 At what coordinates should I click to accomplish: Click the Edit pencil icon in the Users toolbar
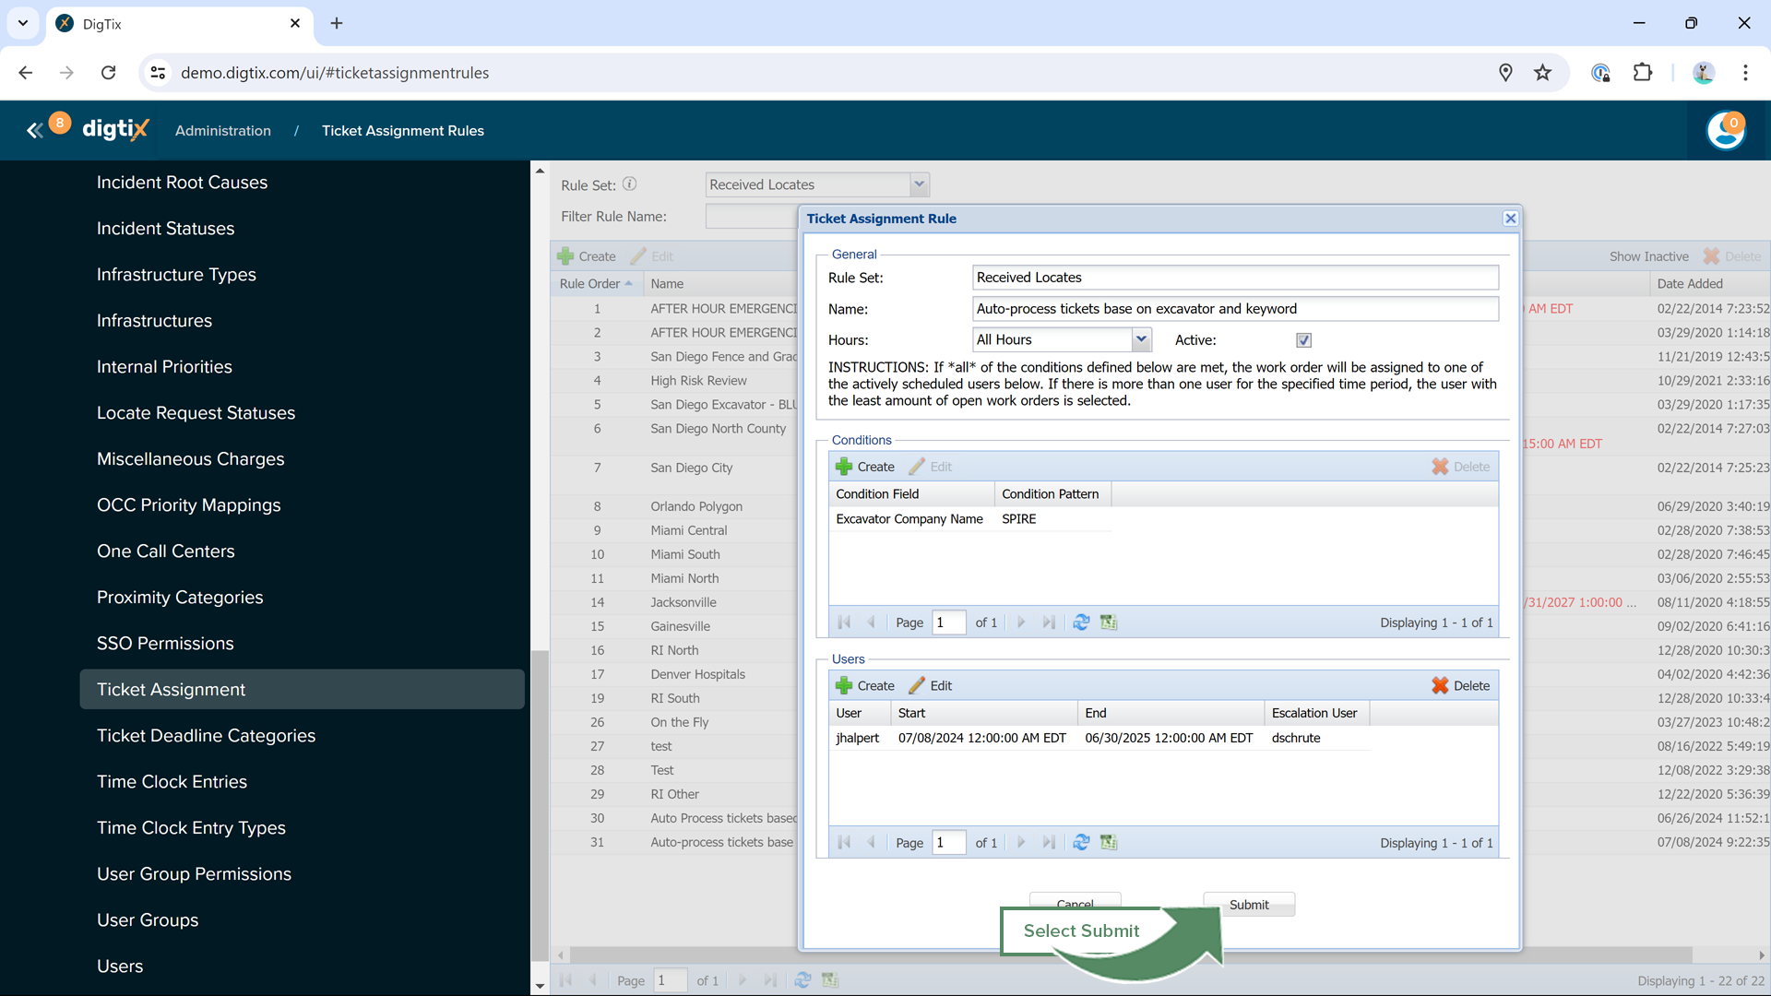(917, 685)
